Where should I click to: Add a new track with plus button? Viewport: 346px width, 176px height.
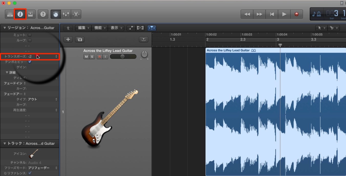[x=68, y=39]
